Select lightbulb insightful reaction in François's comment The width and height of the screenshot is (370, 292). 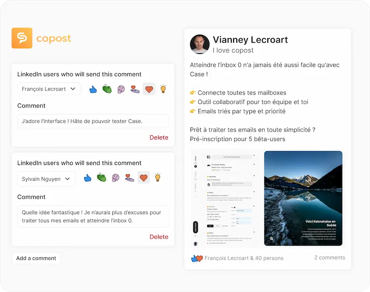point(162,88)
